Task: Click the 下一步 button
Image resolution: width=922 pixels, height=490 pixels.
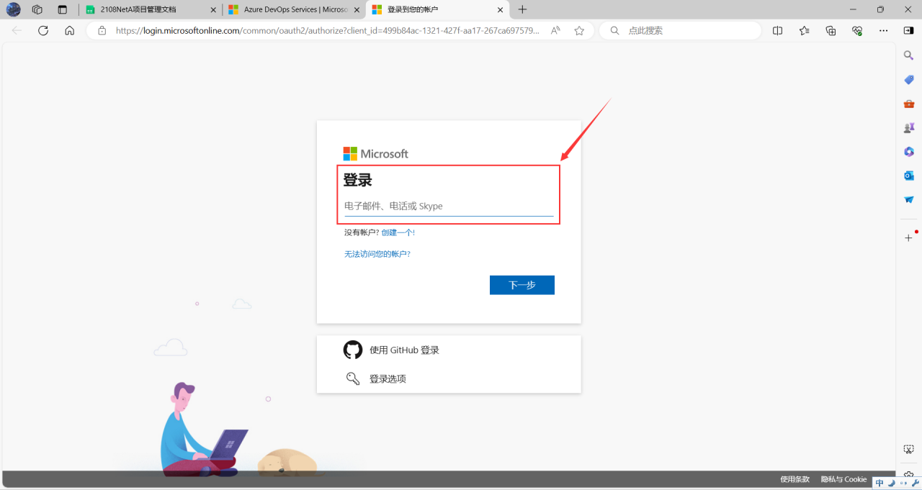Action: (x=522, y=285)
